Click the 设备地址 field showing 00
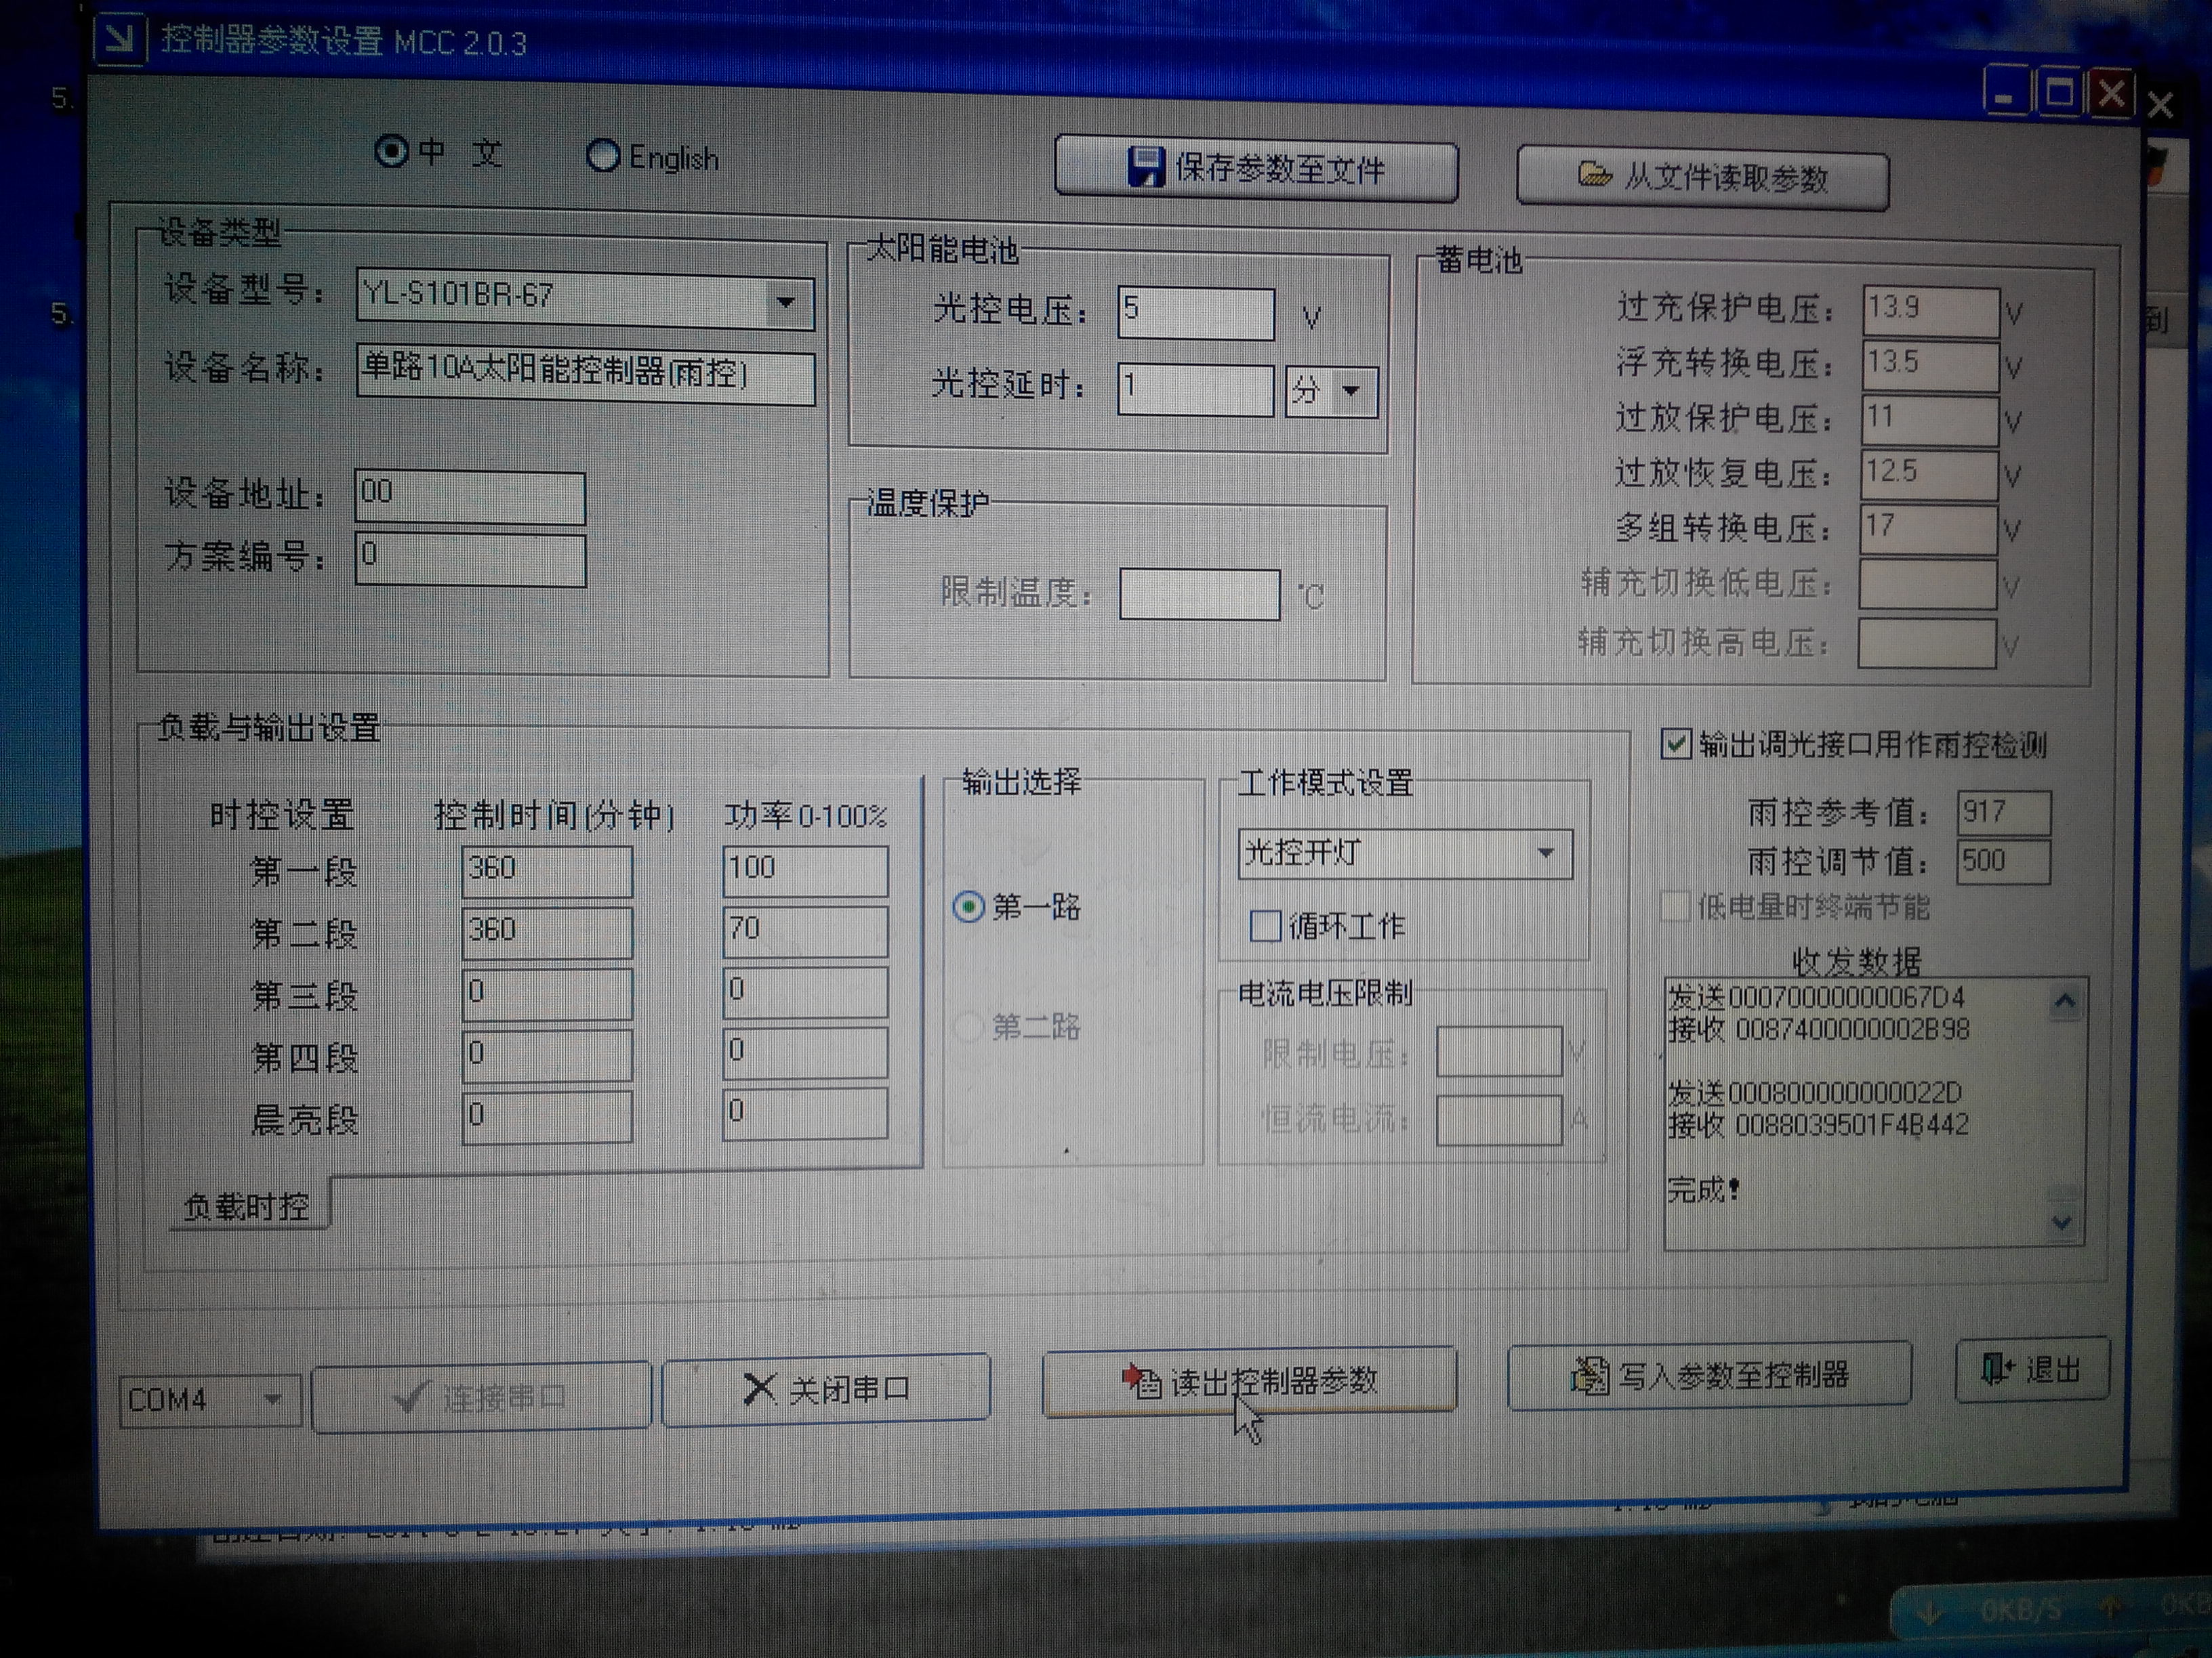This screenshot has height=1658, width=2212. pos(470,496)
